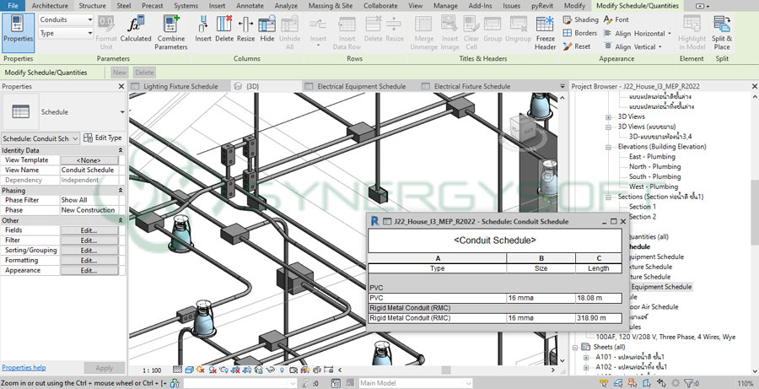The image size is (759, 389).
Task: Select West - Plumbing elevation in browser
Action: coord(653,186)
